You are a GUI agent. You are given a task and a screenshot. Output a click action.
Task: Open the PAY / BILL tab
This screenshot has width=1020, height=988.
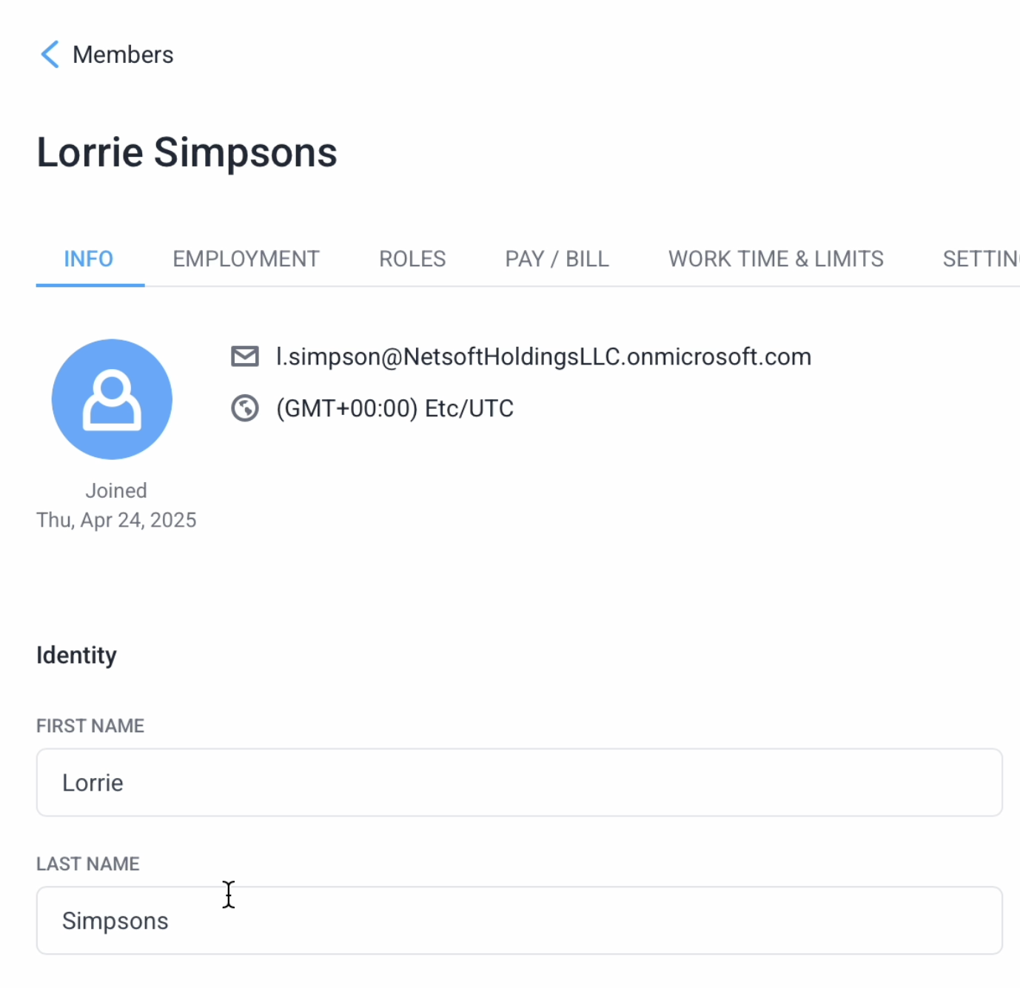pyautogui.click(x=557, y=259)
